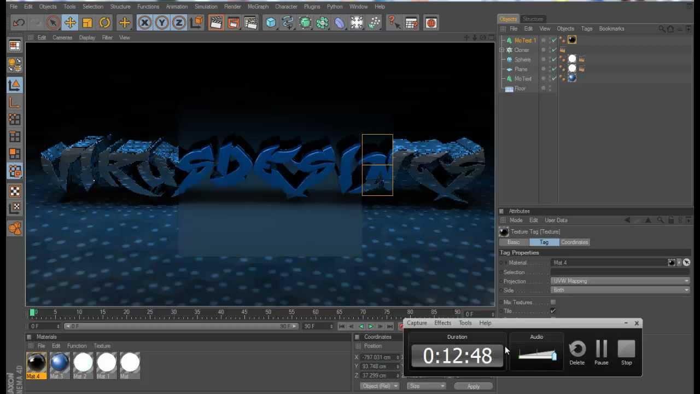Select the Move tool
700x394 pixels.
coord(70,23)
